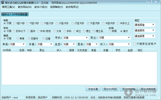Click 当前用户：test status text

[10, 98]
